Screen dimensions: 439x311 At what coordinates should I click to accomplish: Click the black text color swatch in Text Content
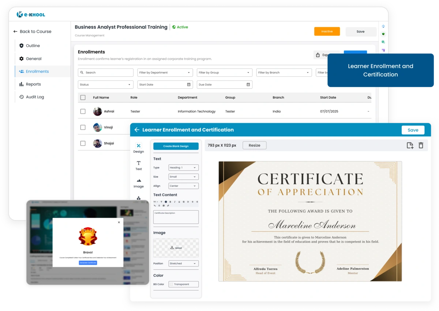point(166,202)
